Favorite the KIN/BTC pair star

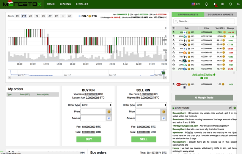(174, 32)
